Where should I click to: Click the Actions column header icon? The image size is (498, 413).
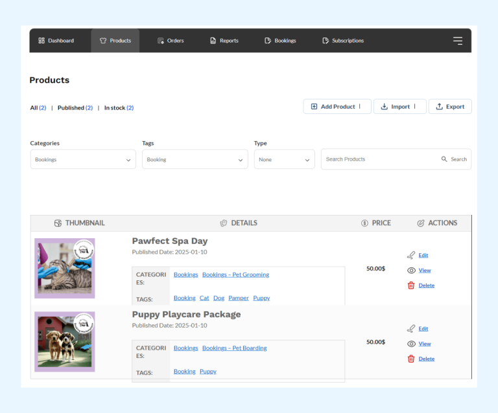420,223
